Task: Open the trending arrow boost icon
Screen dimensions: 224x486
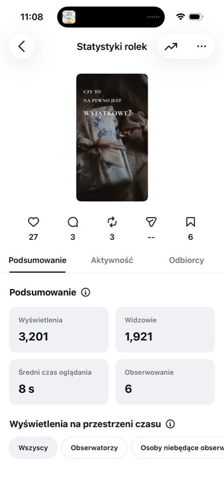Action: (x=171, y=46)
